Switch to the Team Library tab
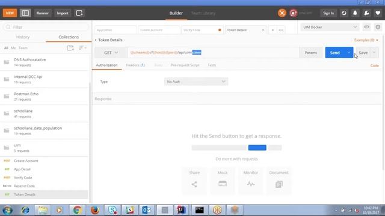 [x=203, y=13]
